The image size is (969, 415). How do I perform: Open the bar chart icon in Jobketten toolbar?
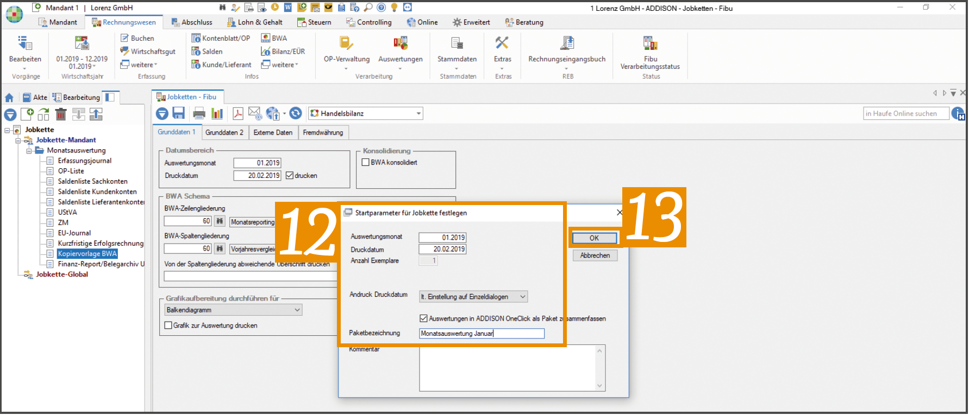[x=217, y=113]
